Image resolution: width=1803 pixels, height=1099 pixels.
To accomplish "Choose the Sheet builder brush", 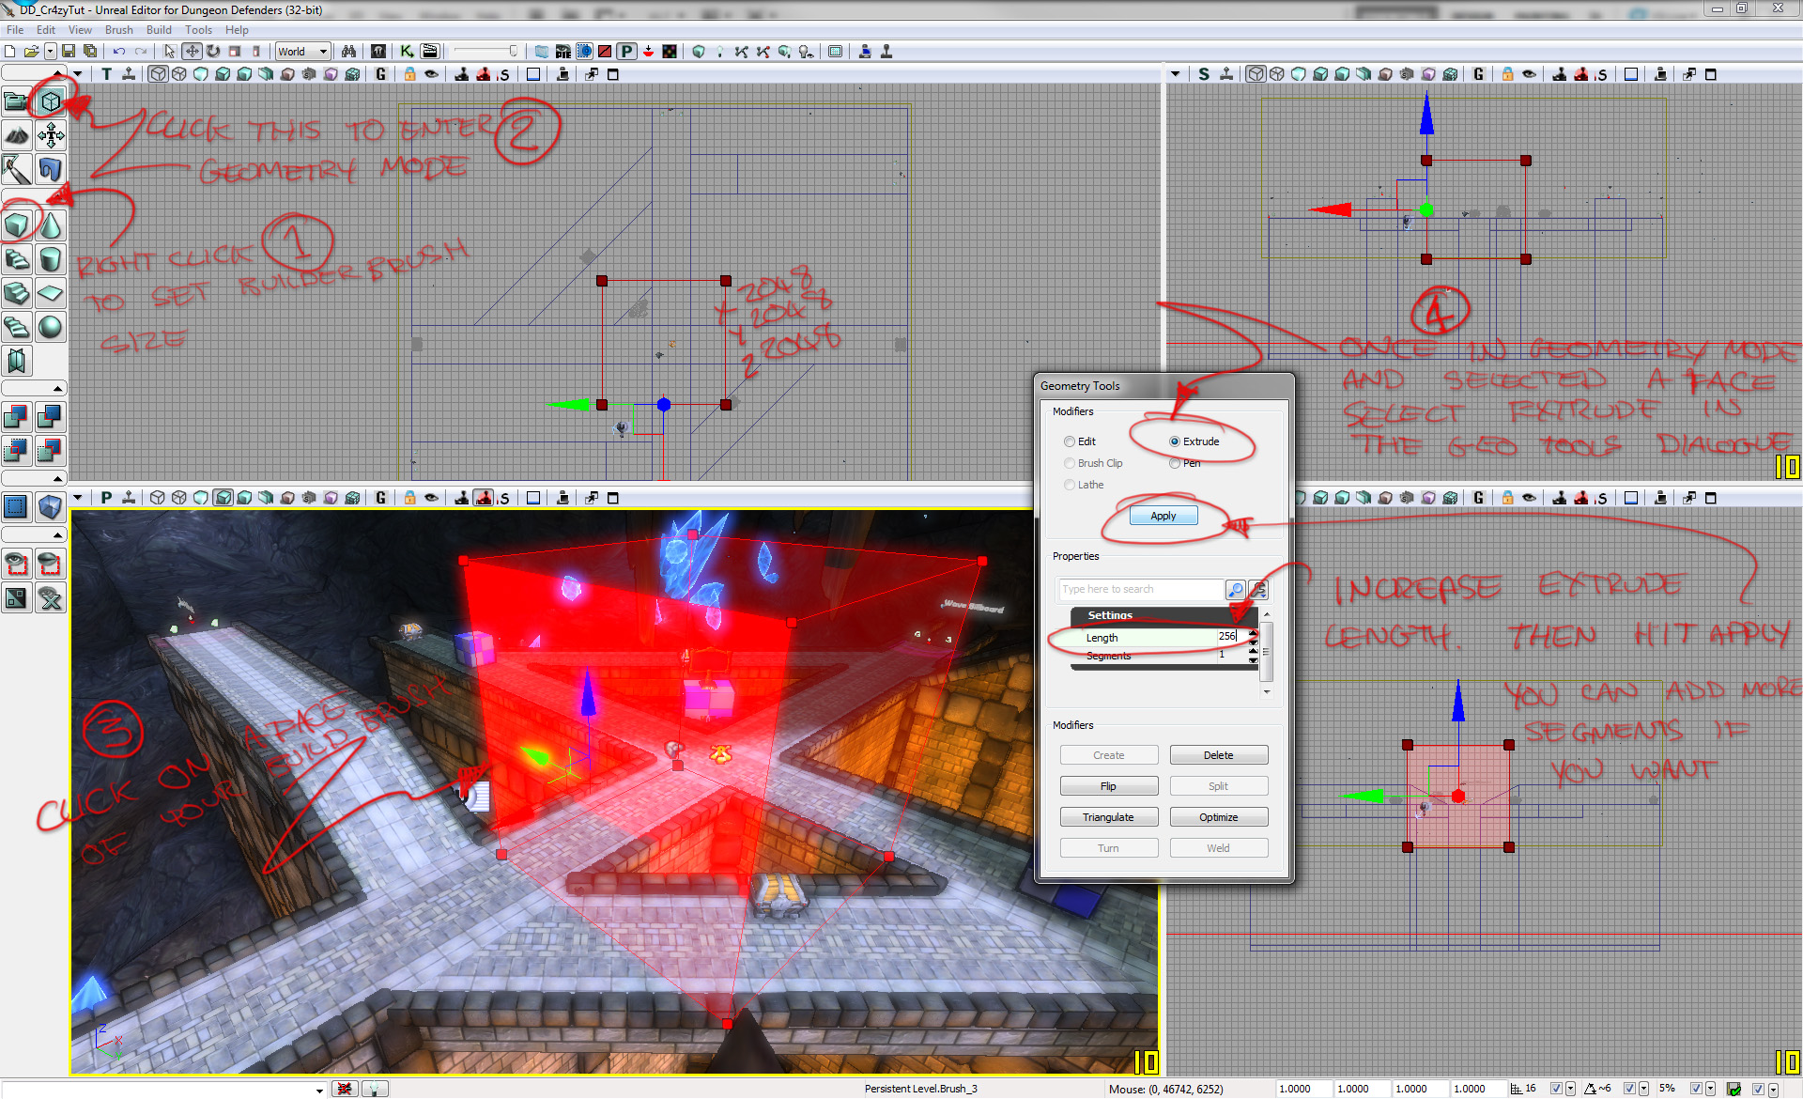I will tap(51, 294).
